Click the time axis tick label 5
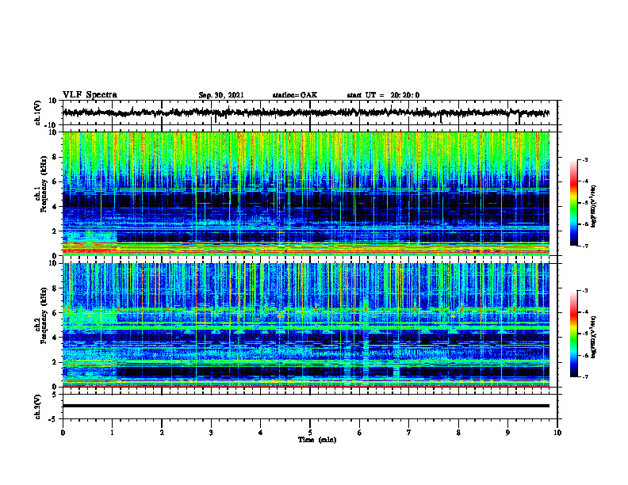The image size is (628, 485). pyautogui.click(x=310, y=433)
